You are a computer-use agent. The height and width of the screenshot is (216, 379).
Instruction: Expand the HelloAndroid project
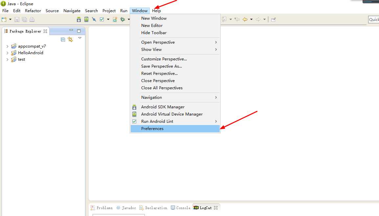7,53
